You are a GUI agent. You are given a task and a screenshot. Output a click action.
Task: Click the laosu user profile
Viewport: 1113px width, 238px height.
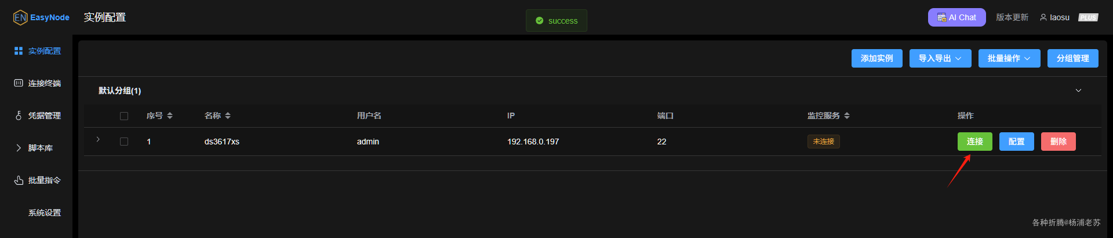[1054, 17]
